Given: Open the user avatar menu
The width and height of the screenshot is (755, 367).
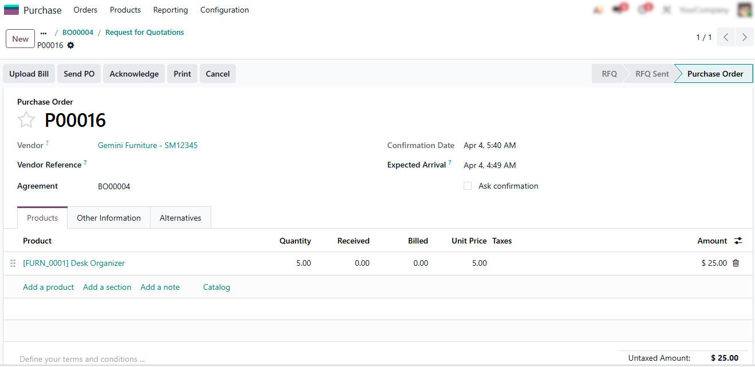Looking at the screenshot, I should pyautogui.click(x=744, y=10).
